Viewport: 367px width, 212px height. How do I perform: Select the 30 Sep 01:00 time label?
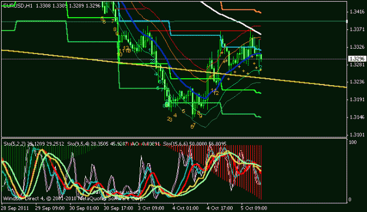pyautogui.click(x=84, y=208)
